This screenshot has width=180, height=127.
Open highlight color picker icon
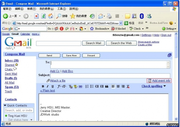(x=75, y=86)
